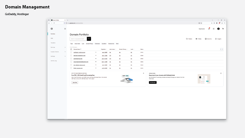This screenshot has width=245, height=138.
Task: Select the newenglandskateboards.com checkbox
Action: point(71,62)
